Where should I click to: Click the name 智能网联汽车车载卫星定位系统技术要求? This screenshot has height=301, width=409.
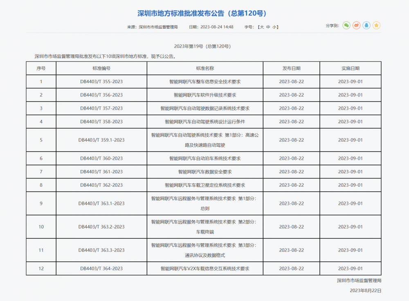click(x=205, y=185)
